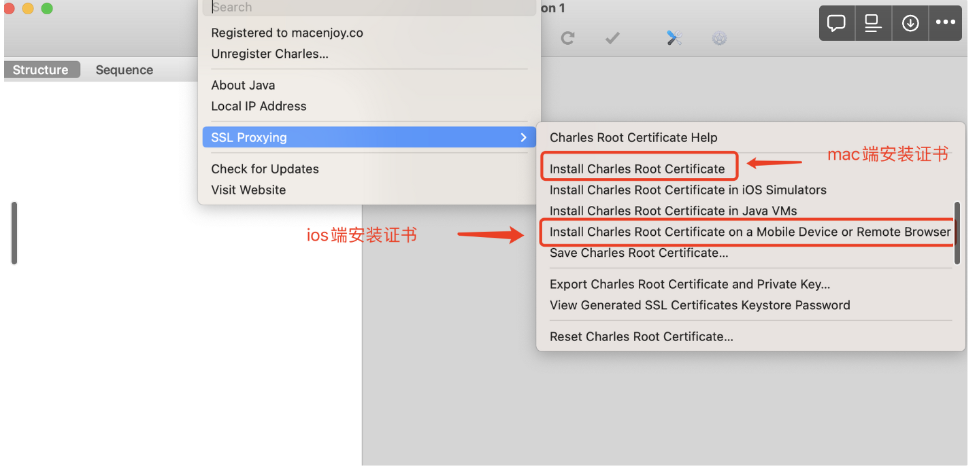Click the validate checkmark icon
This screenshot has width=977, height=473.
click(612, 38)
